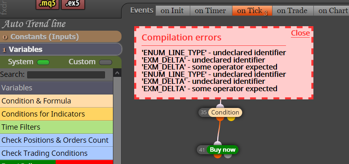This screenshot has height=164, width=349.
Task: Open the on Chart events tab
Action: pyautogui.click(x=332, y=11)
